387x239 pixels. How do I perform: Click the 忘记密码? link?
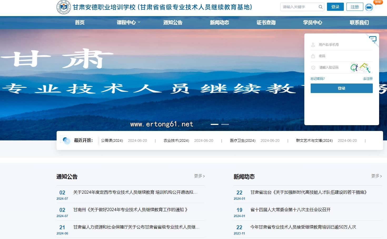click(x=317, y=79)
